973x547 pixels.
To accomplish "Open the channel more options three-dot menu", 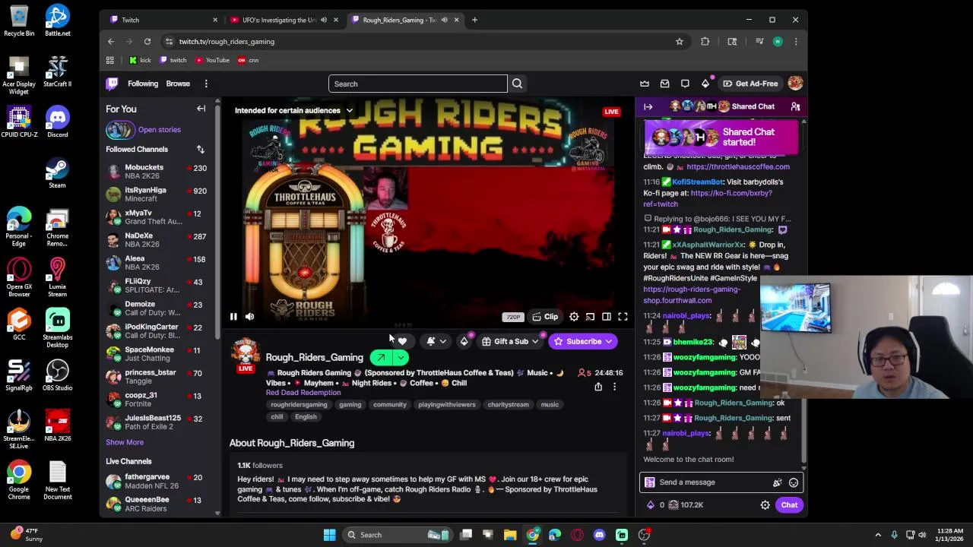I will click(x=614, y=387).
